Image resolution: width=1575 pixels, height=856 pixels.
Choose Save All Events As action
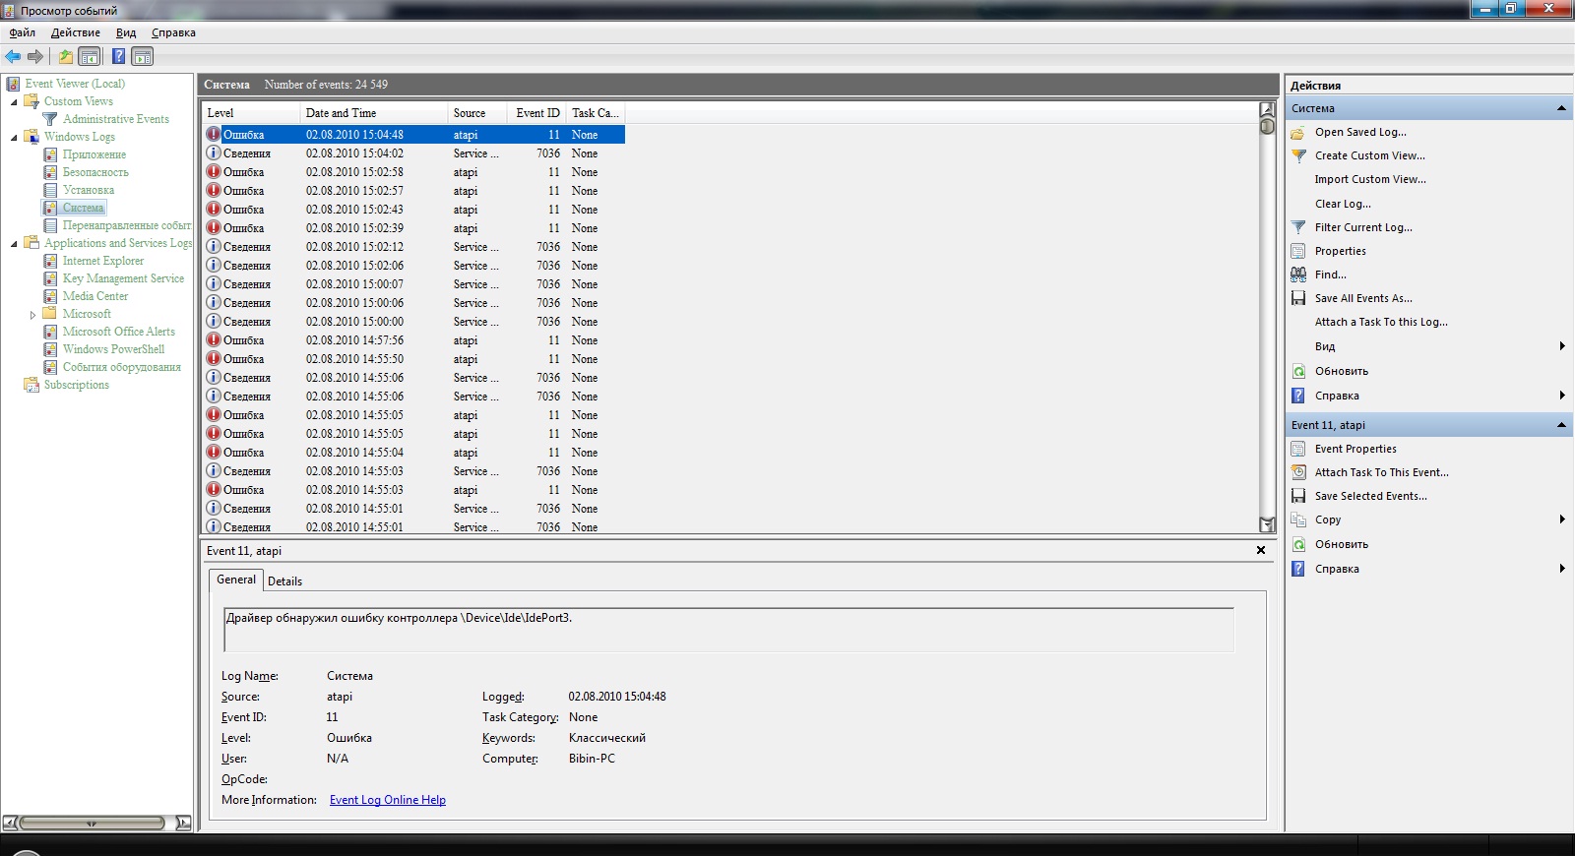click(x=1363, y=298)
